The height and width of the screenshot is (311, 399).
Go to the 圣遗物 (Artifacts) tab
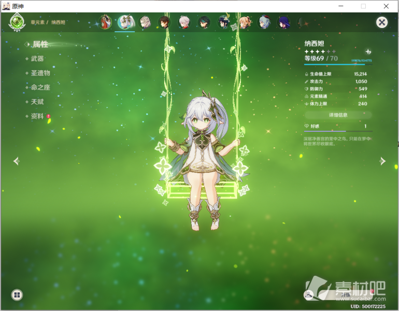(40, 74)
